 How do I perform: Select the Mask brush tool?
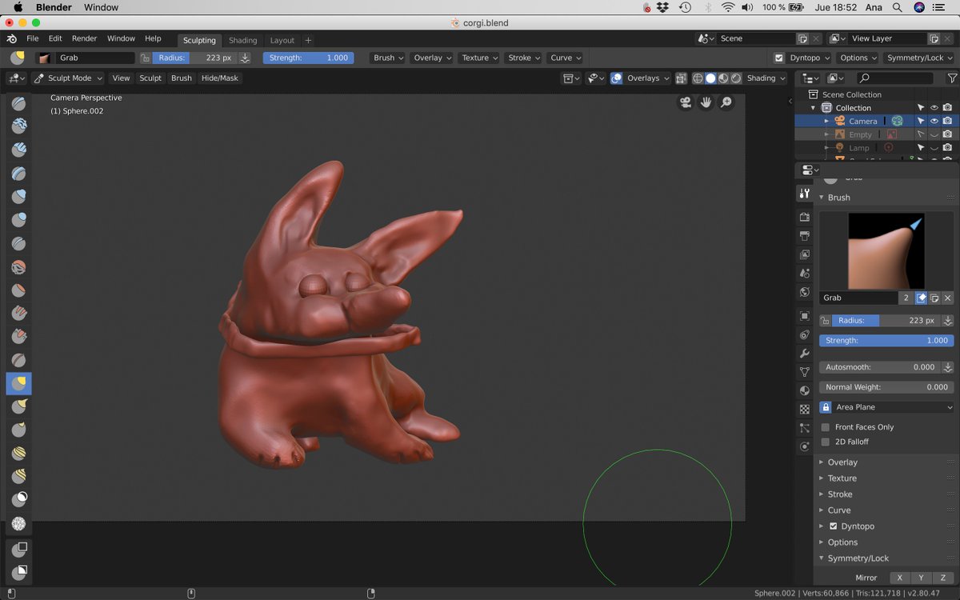tap(18, 499)
